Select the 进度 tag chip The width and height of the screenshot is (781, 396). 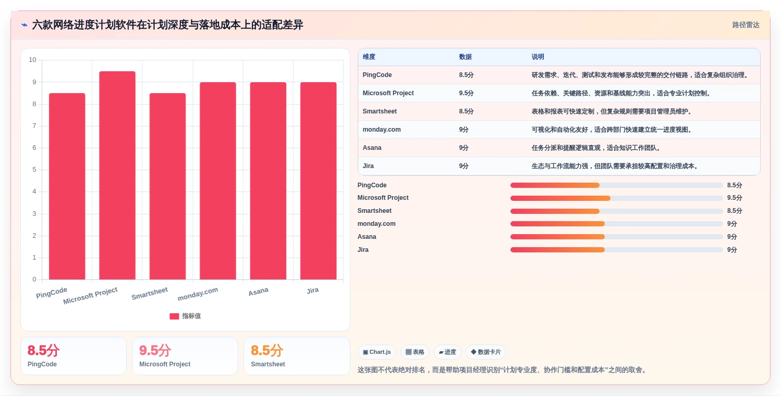tap(447, 352)
